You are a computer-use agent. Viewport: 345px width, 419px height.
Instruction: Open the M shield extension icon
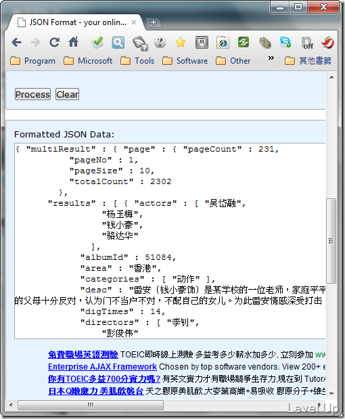pos(202,42)
